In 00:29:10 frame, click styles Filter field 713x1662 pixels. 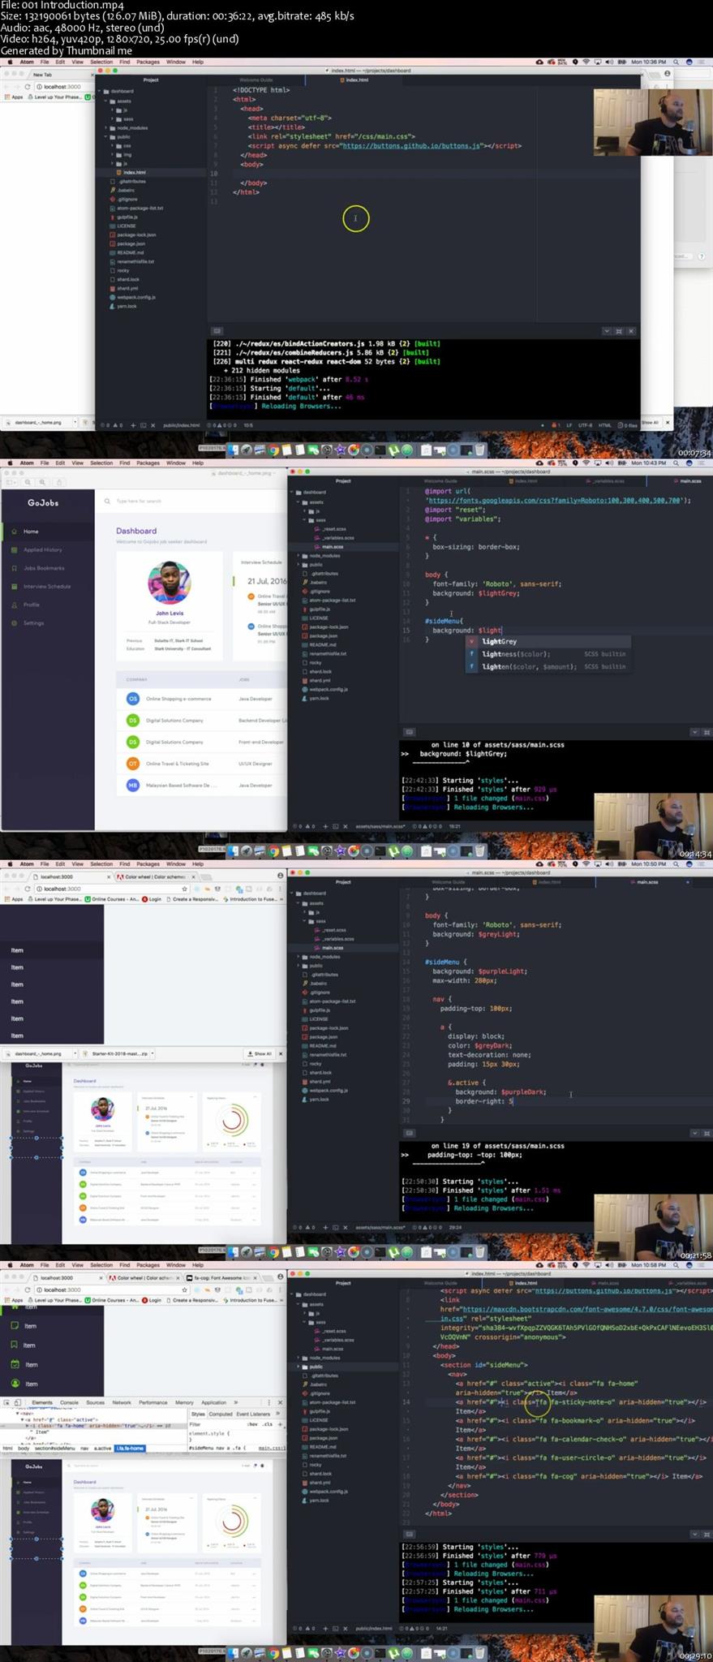pos(215,1424)
